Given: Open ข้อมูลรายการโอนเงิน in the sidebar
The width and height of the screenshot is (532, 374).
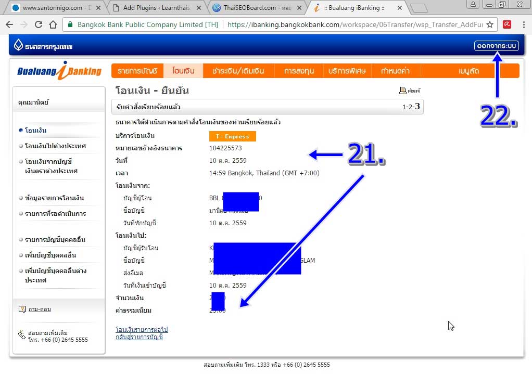Looking at the screenshot, I should [54, 198].
